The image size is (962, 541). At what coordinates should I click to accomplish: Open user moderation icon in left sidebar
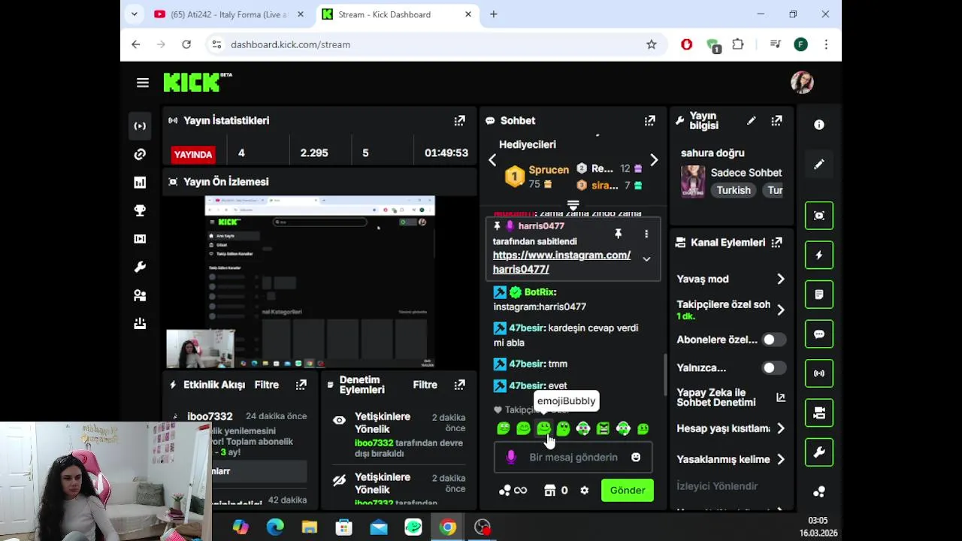[140, 295]
